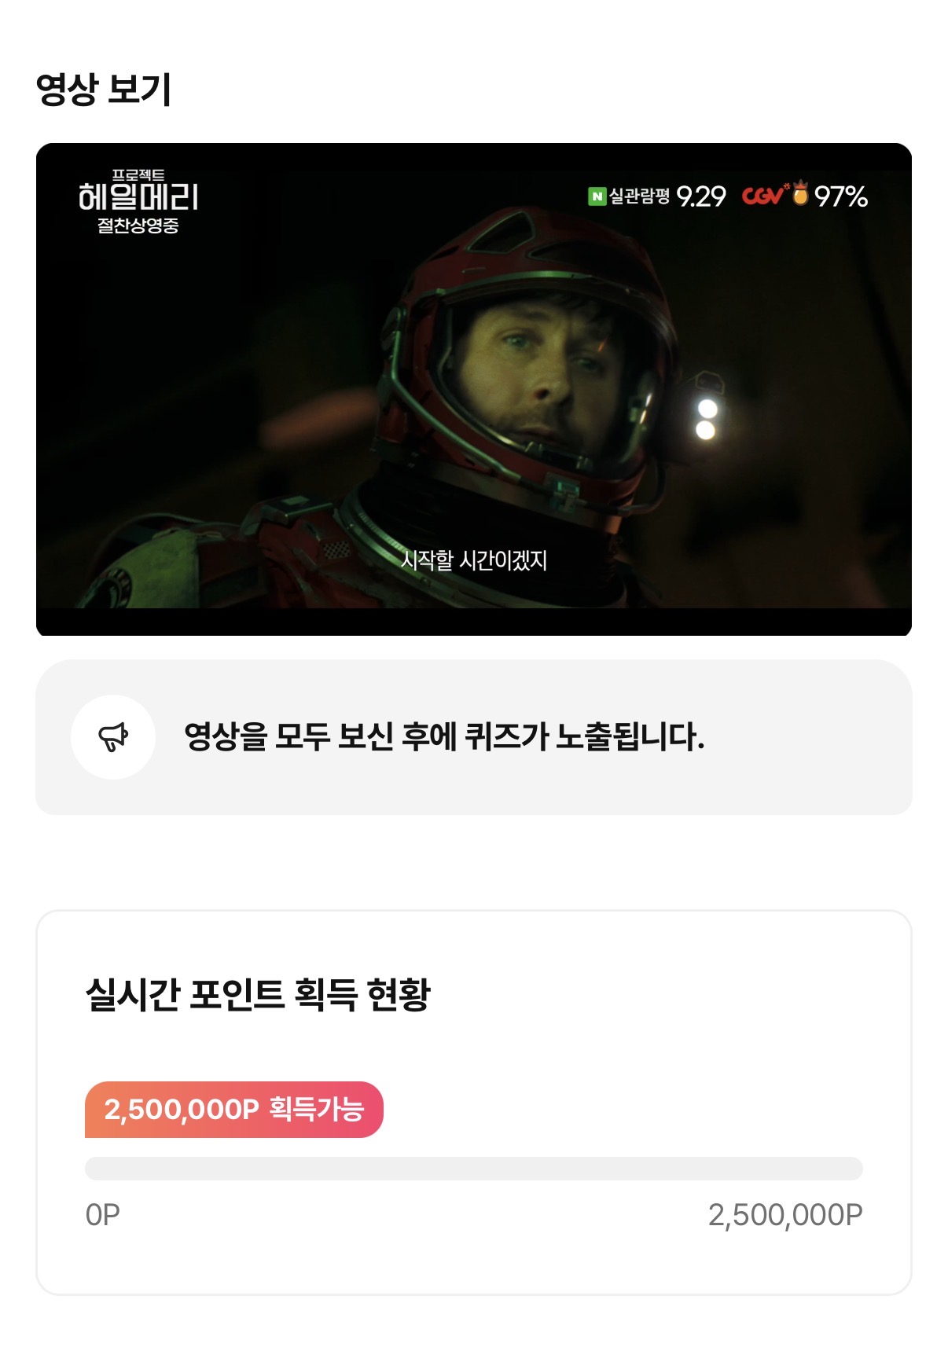Click the 실시간 포인트 획득 현황 heading
Screen dimensions: 948x1347
258,994
